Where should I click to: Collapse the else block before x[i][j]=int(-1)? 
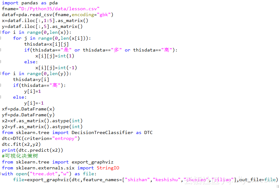(1, 62)
